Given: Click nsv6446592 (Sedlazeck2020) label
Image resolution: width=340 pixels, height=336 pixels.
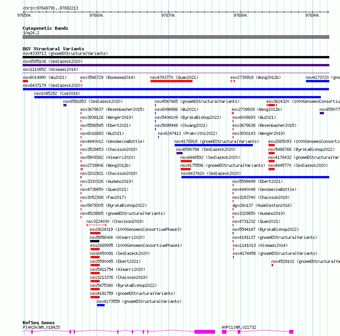Looking at the screenshot, I should [x=210, y=157].
